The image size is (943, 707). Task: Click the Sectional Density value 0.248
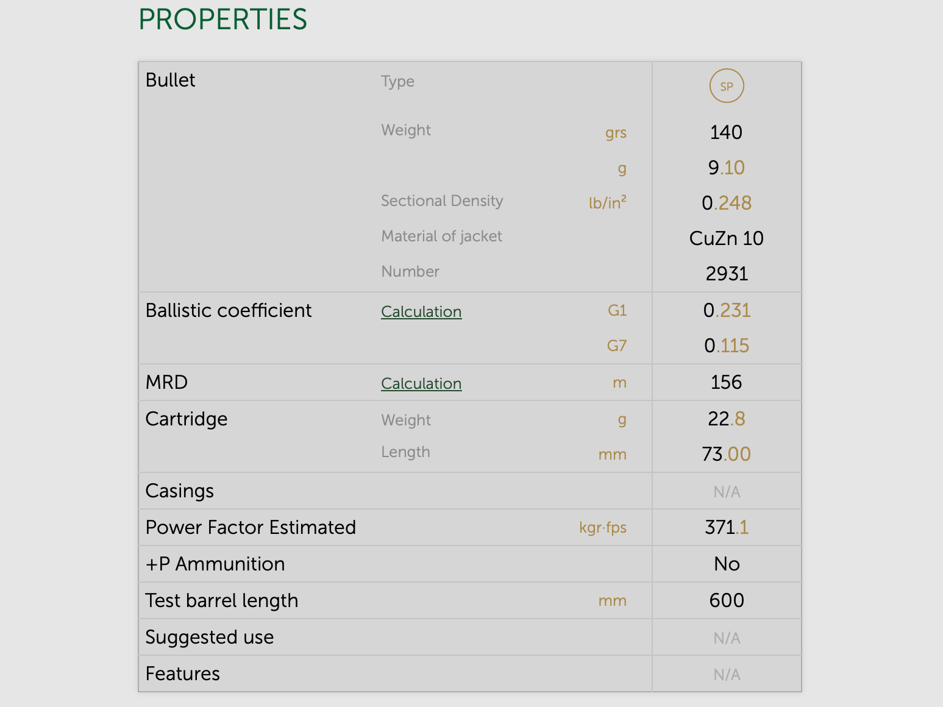point(727,203)
